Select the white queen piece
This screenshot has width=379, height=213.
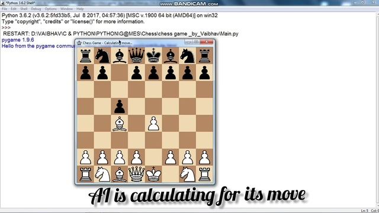137,174
